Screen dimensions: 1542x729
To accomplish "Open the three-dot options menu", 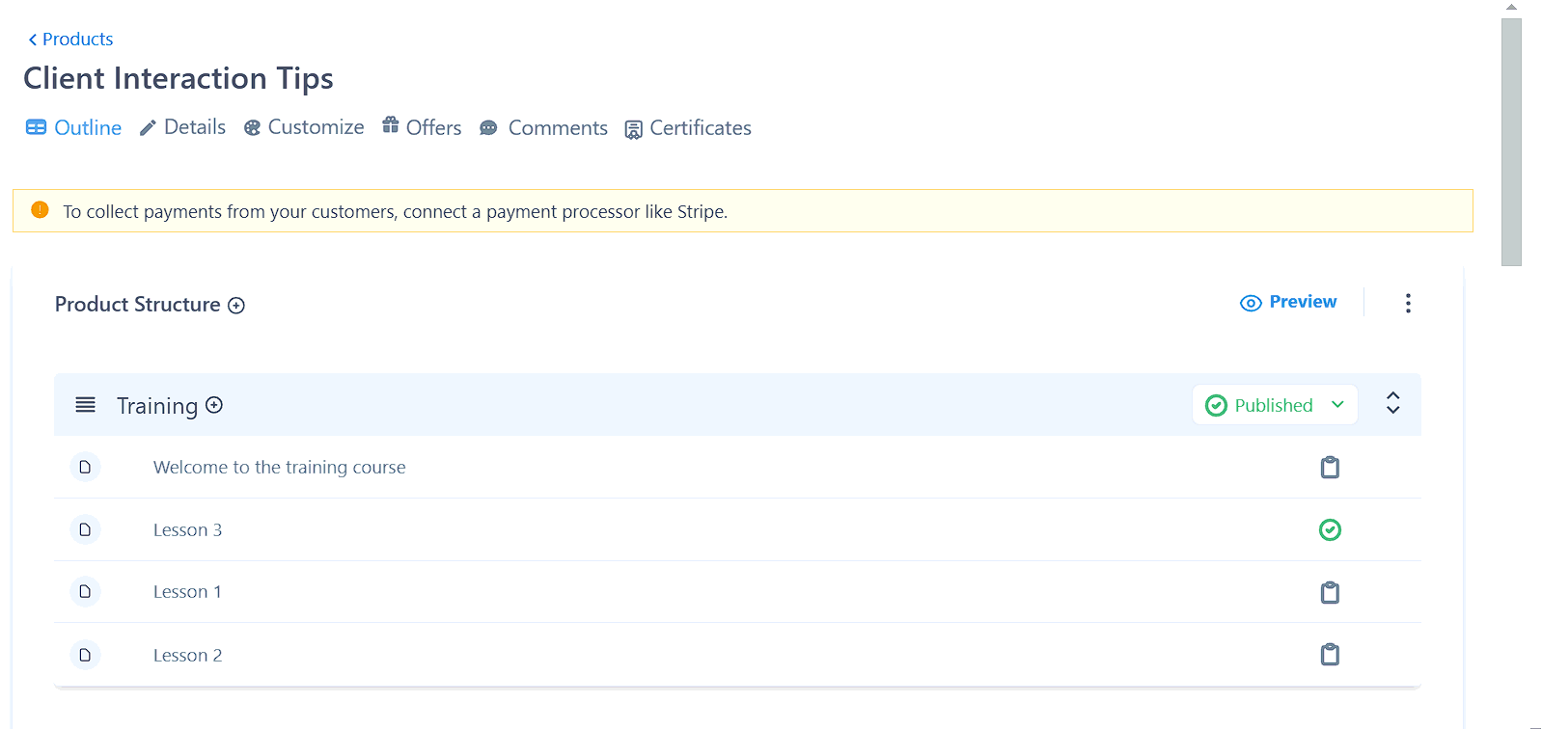I will 1408,303.
